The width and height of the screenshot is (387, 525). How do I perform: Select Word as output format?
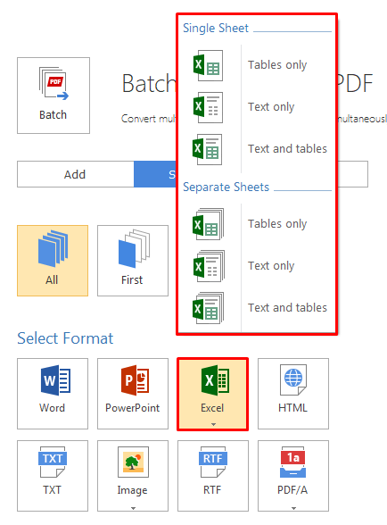[53, 394]
